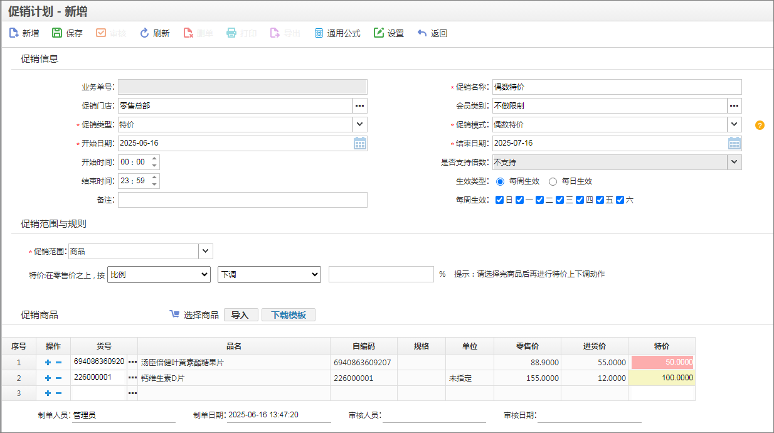Expand the 促销范围 dropdown

point(206,251)
